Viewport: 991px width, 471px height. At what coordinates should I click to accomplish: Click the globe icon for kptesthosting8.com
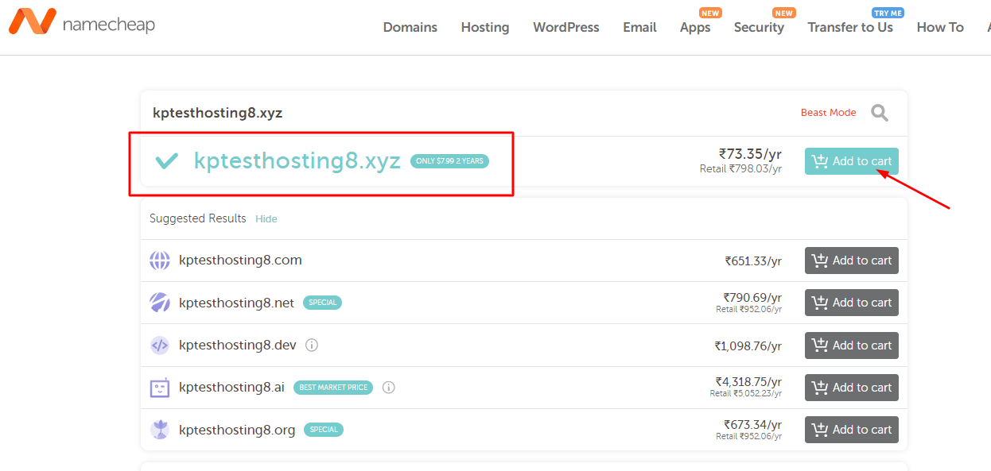[x=160, y=261]
